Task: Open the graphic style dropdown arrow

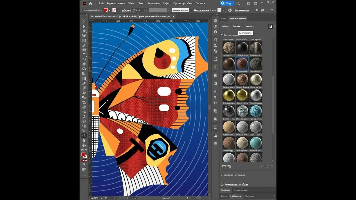Action: click(x=223, y=10)
